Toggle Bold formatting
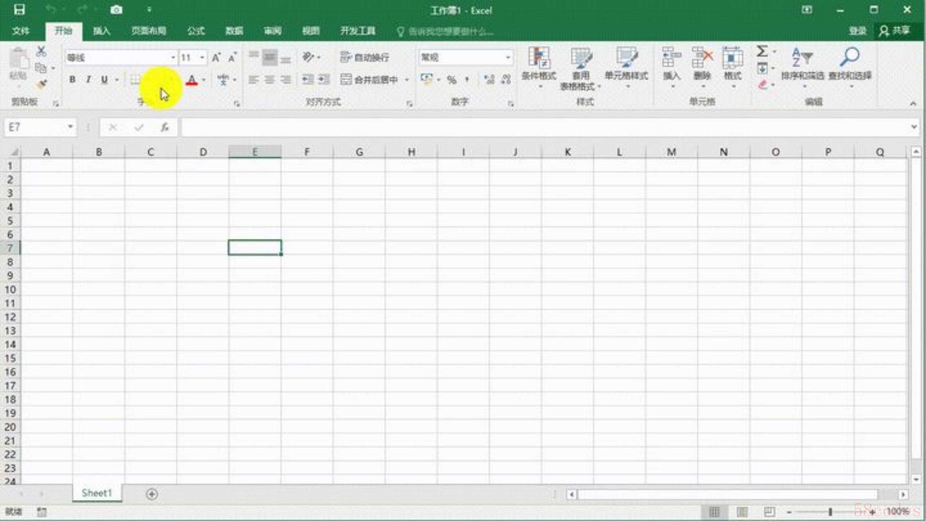This screenshot has width=926, height=521. pos(72,80)
